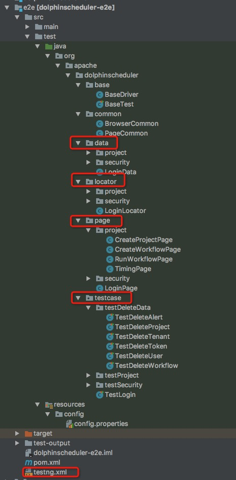The image size is (236, 480).
Task: Select LoginLocator in the tree
Action: pos(125,210)
